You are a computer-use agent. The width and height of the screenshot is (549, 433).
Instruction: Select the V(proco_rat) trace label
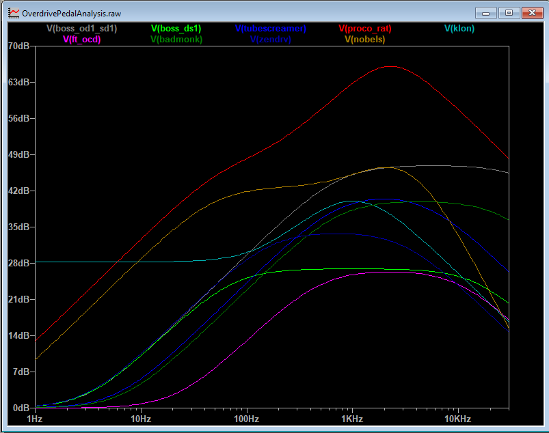coord(365,28)
